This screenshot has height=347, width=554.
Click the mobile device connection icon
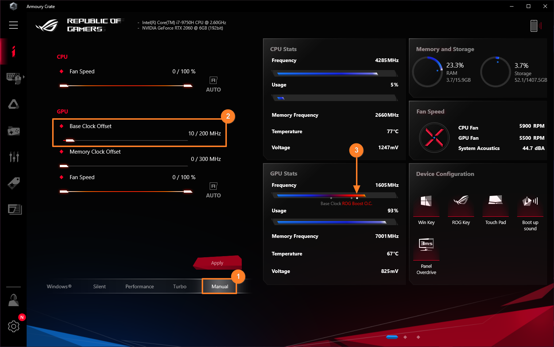pos(534,26)
